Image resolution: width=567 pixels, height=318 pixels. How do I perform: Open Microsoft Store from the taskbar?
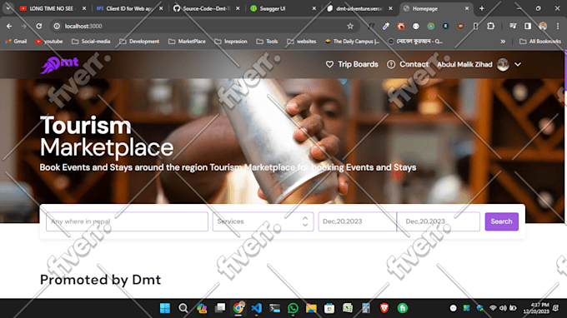coord(329,308)
